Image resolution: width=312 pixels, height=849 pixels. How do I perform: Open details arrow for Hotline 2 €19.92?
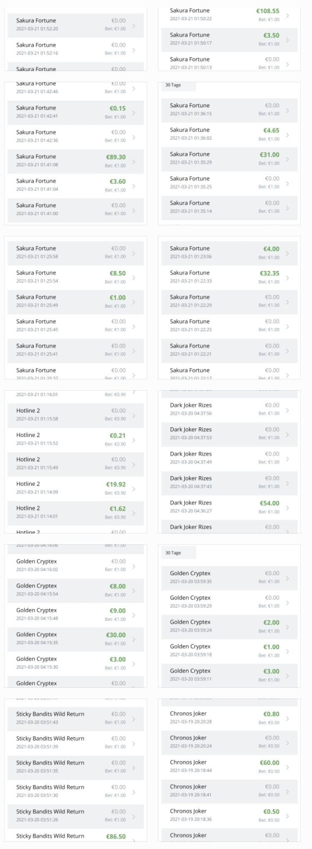(x=133, y=489)
